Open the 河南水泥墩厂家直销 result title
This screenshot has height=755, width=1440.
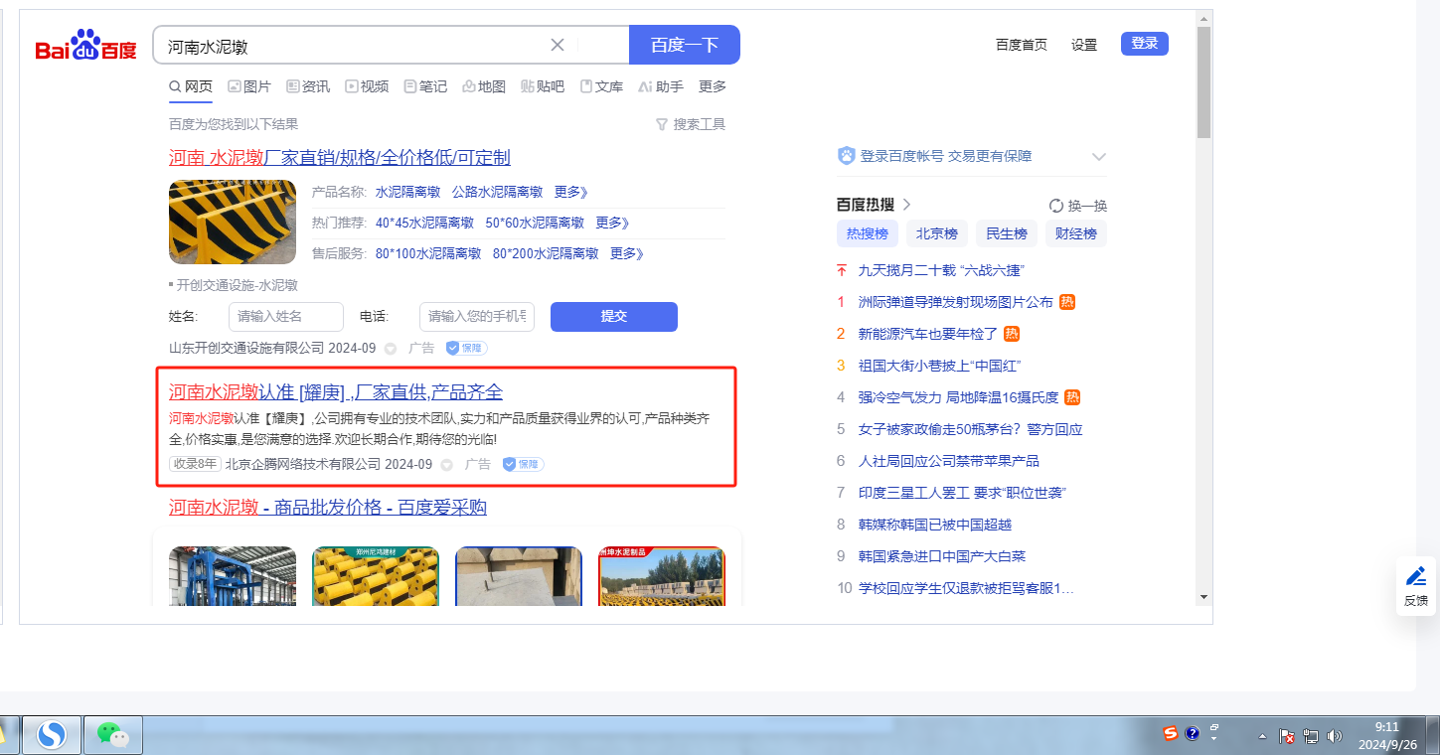coord(340,157)
